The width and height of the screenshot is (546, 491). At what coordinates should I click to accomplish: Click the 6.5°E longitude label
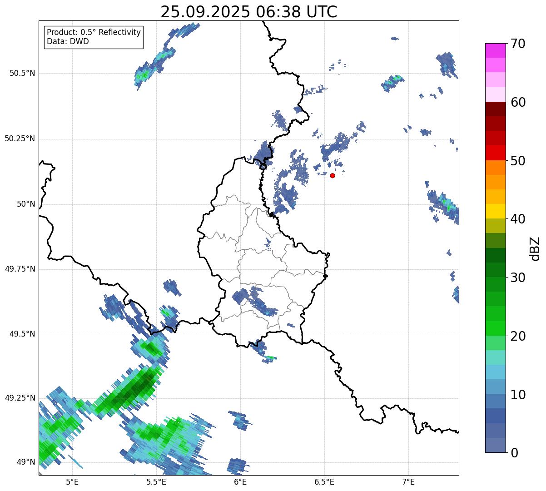click(324, 481)
